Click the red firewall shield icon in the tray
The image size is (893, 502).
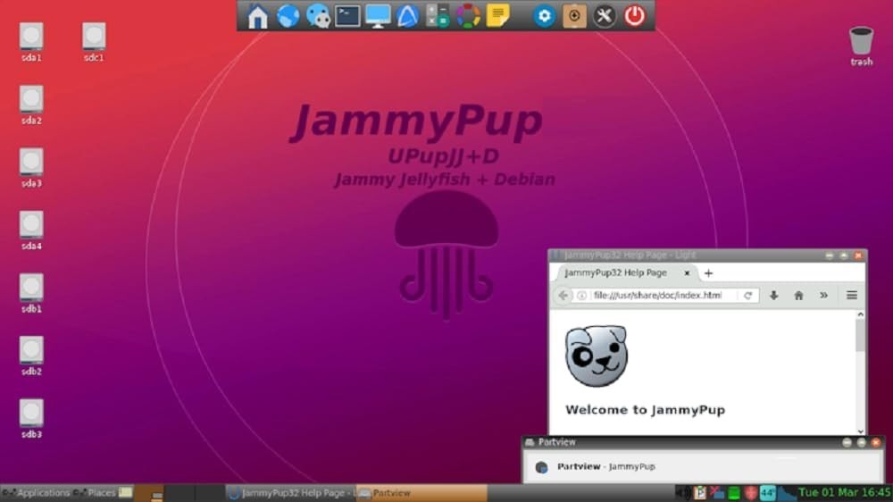point(751,493)
